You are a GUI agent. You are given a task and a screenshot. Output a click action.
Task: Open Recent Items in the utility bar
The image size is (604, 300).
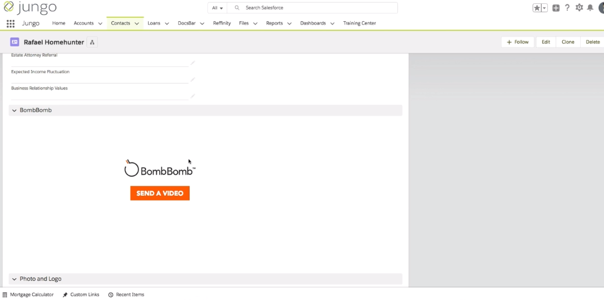(x=126, y=295)
